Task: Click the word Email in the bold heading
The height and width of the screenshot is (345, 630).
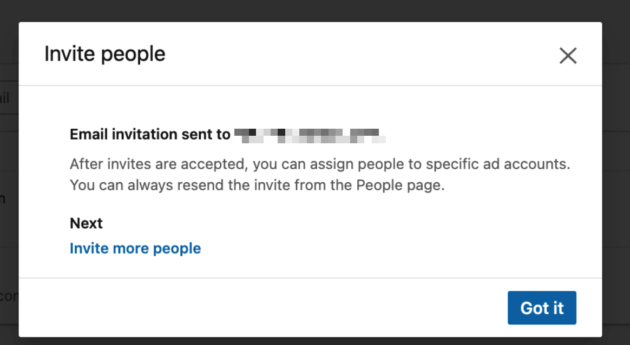Action: [88, 134]
